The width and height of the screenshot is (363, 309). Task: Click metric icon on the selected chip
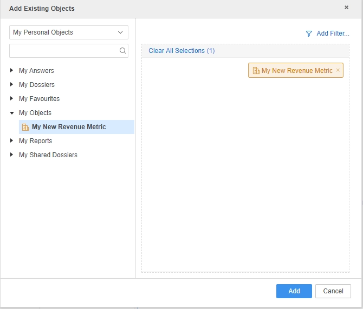[x=256, y=71]
